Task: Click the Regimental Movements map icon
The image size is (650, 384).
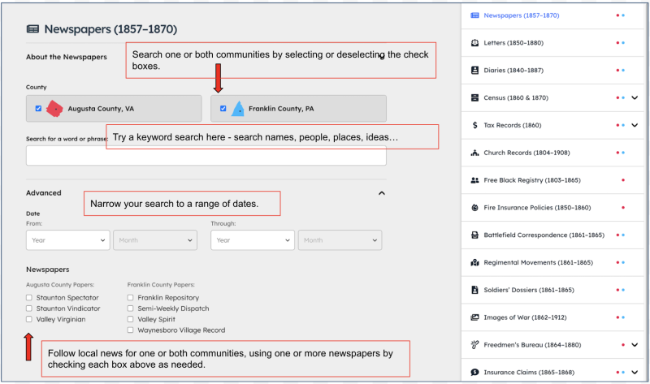Action: 474,262
